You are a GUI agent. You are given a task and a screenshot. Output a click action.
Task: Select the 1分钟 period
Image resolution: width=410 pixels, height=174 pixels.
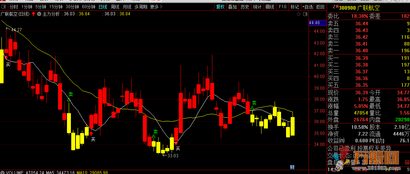tap(26, 7)
